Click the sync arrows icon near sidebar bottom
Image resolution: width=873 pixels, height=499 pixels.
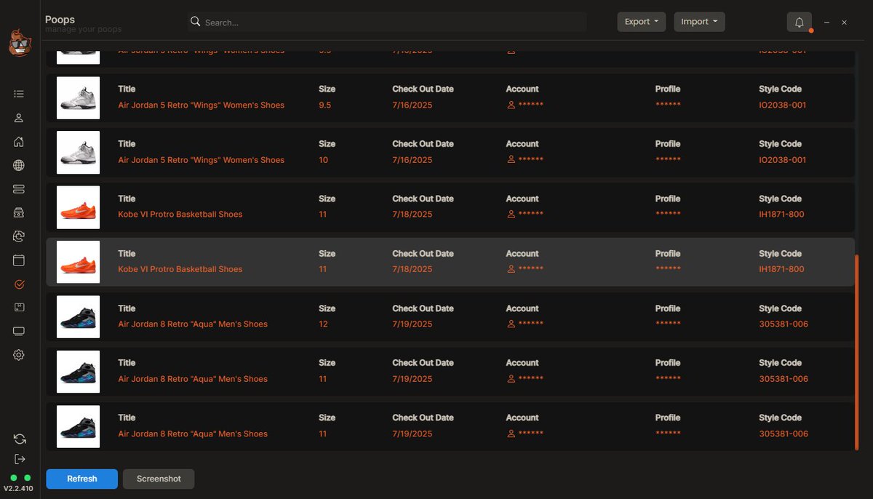point(20,439)
